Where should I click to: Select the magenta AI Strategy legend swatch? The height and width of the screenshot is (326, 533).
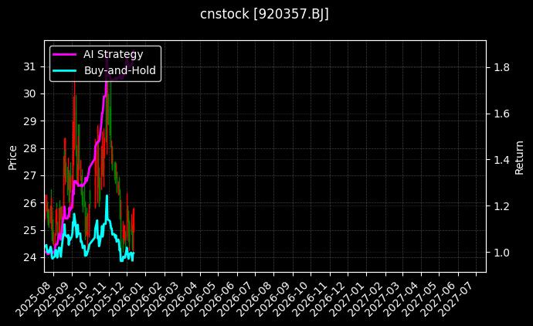(64, 54)
